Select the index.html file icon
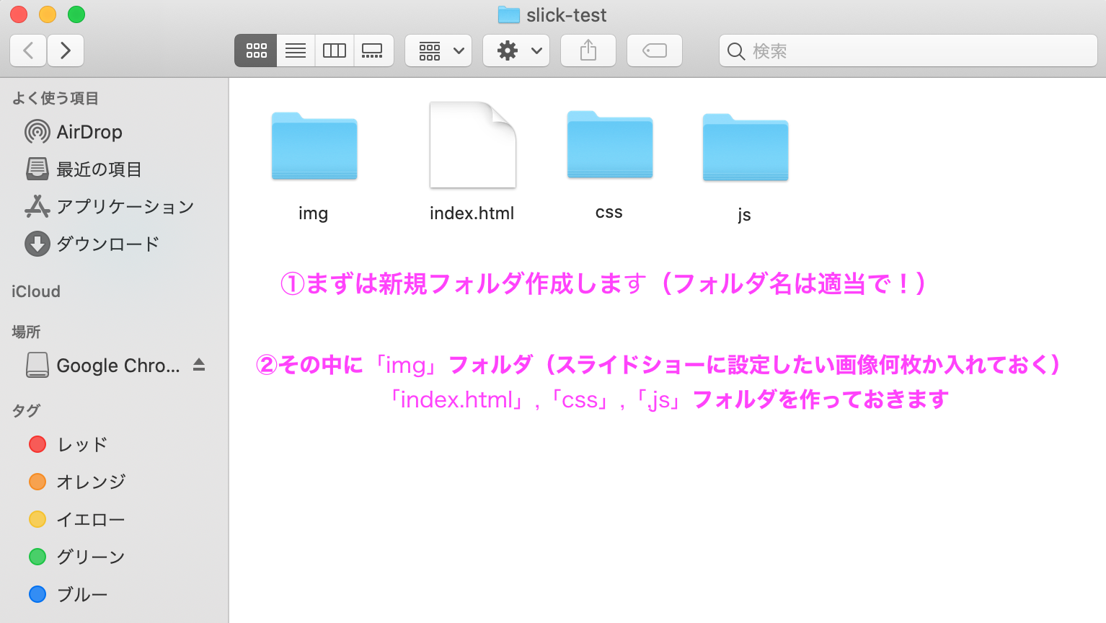Image resolution: width=1106 pixels, height=623 pixels. pyautogui.click(x=473, y=145)
